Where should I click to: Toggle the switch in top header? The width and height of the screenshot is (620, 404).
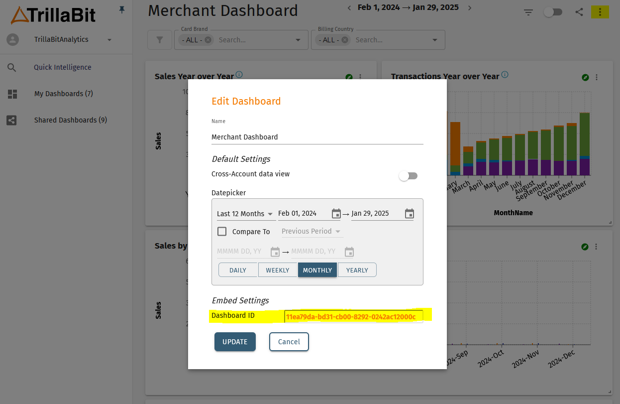tap(552, 12)
